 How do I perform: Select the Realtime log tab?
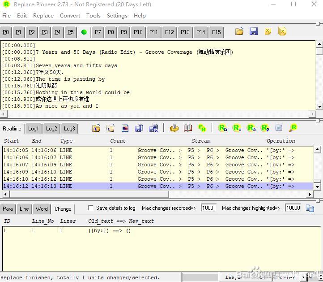pyautogui.click(x=12, y=129)
